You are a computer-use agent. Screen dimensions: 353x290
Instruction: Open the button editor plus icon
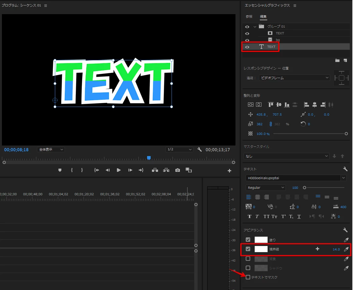coord(229,171)
